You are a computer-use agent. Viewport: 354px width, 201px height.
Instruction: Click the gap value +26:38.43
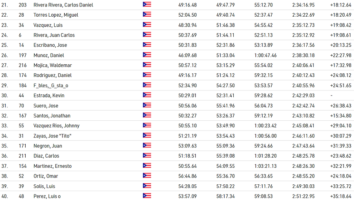[341, 106]
